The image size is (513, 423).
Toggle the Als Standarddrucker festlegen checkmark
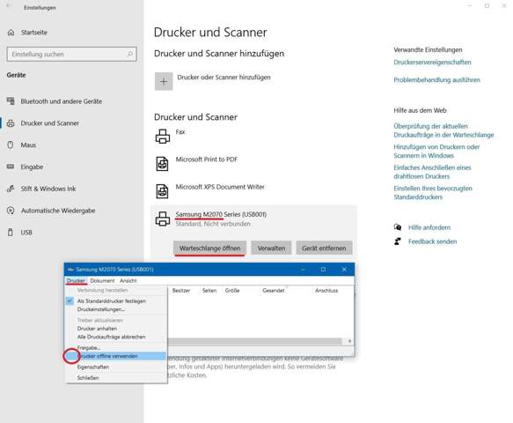pos(70,301)
